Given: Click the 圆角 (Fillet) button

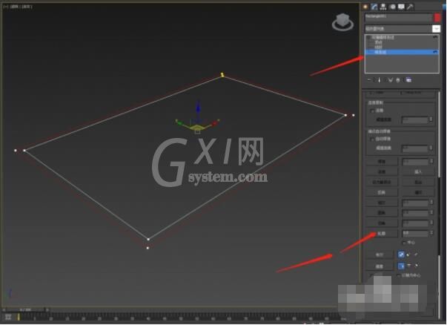Looking at the screenshot, I should [x=382, y=213].
